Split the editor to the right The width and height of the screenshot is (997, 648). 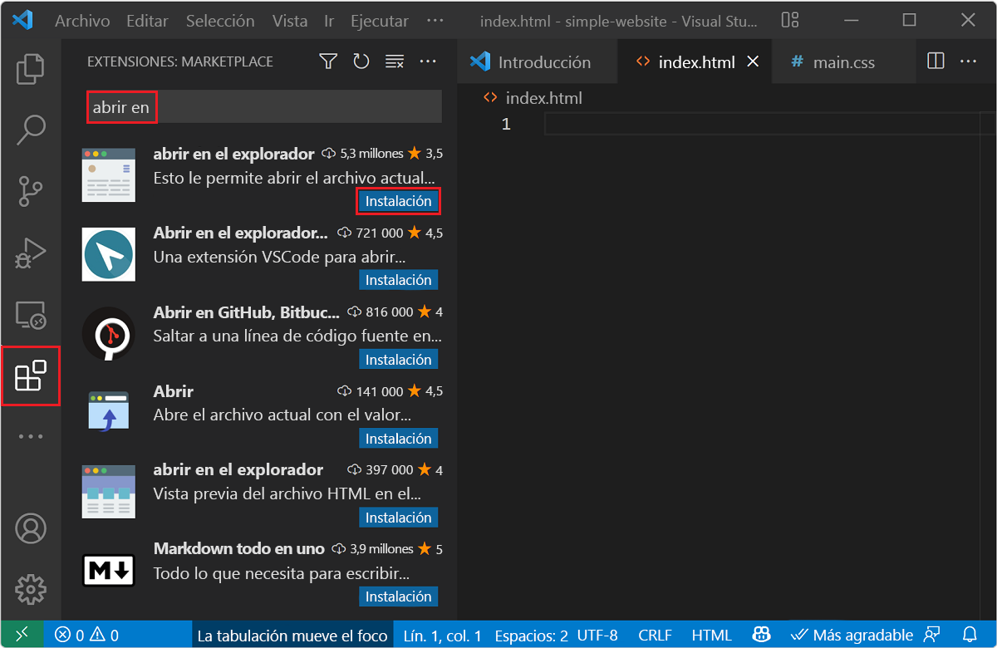(x=936, y=61)
